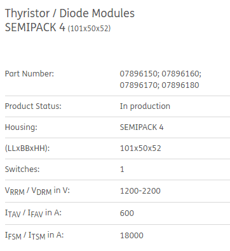The image size is (230, 251).
Task: Click the Part Number label
Action: [x=29, y=74]
